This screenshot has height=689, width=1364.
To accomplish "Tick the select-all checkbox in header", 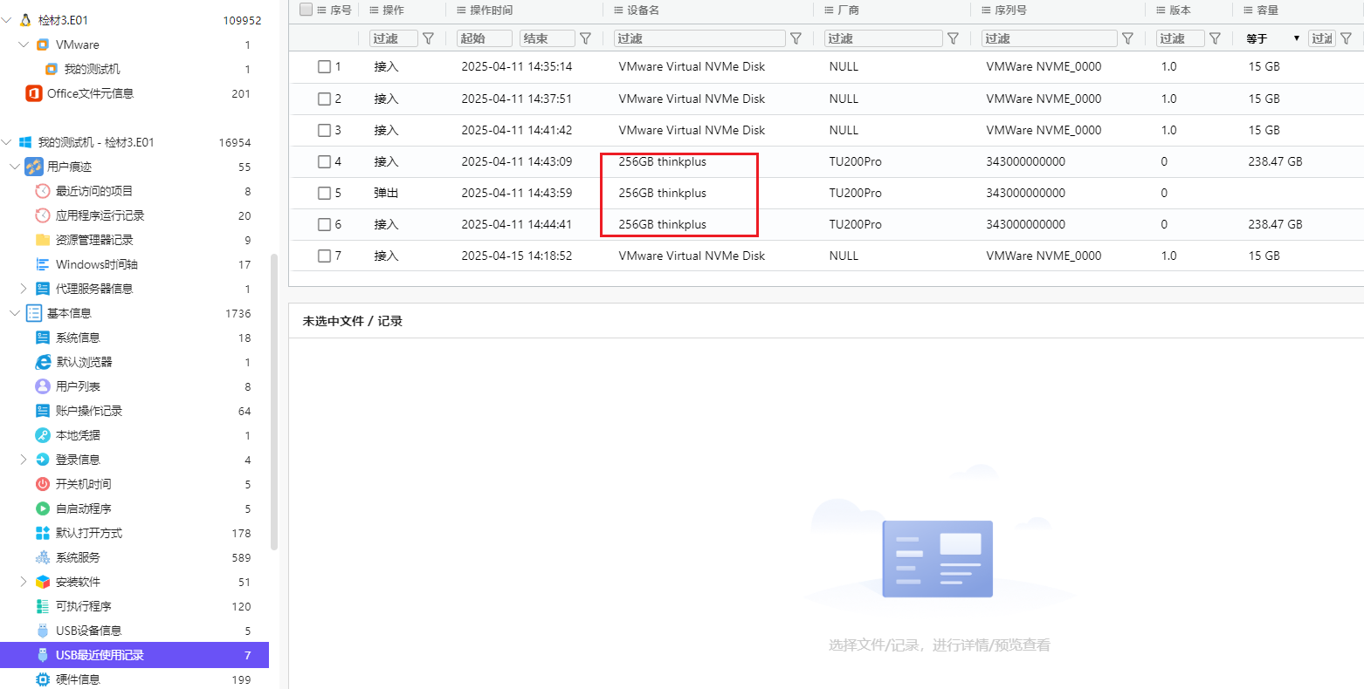I will pos(306,10).
